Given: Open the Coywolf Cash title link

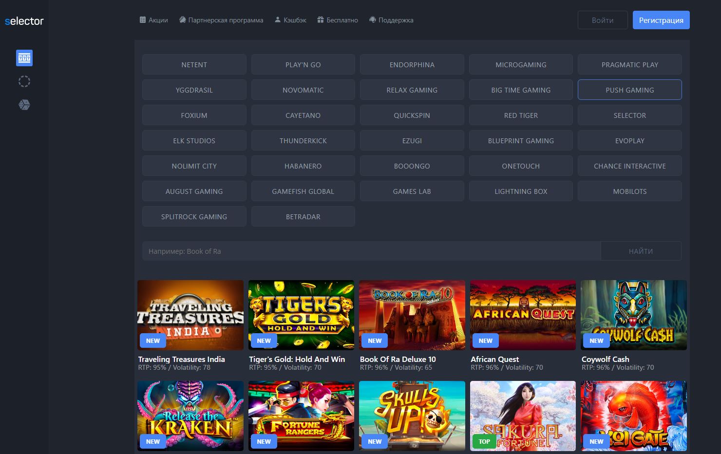Looking at the screenshot, I should (605, 359).
